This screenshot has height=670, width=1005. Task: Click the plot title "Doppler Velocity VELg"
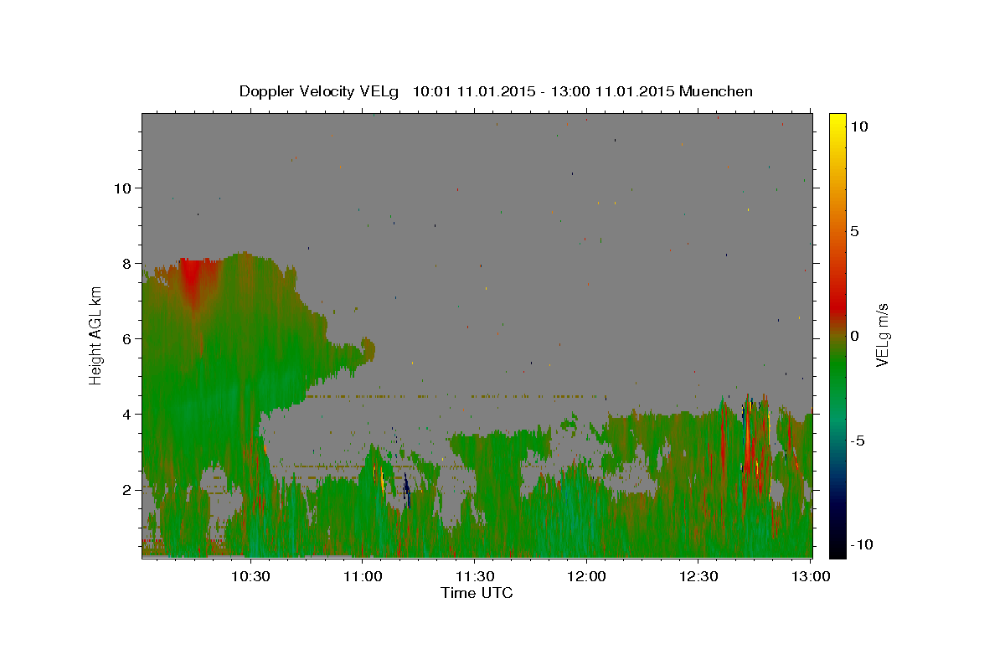tap(320, 91)
